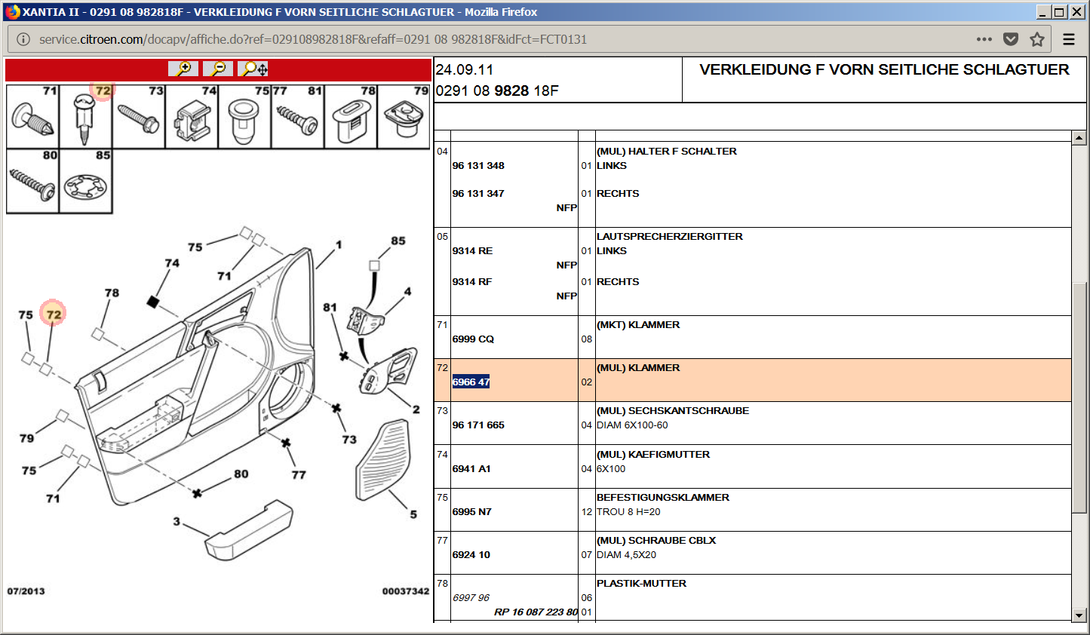
Task: Select part number 96 131 347
Action: pyautogui.click(x=478, y=194)
